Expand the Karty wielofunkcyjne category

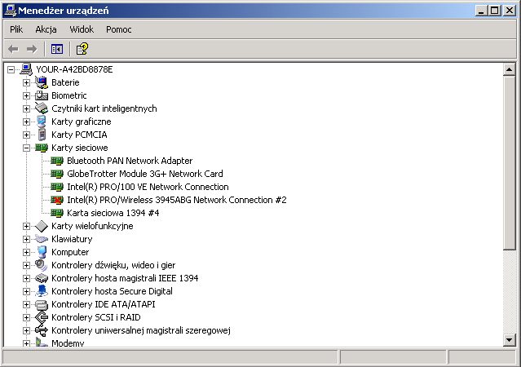coord(26,226)
